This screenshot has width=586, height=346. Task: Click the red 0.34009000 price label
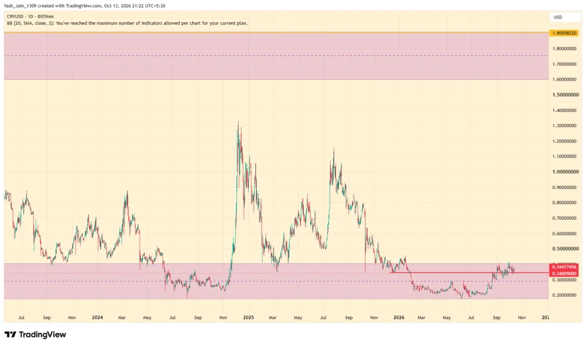564,273
